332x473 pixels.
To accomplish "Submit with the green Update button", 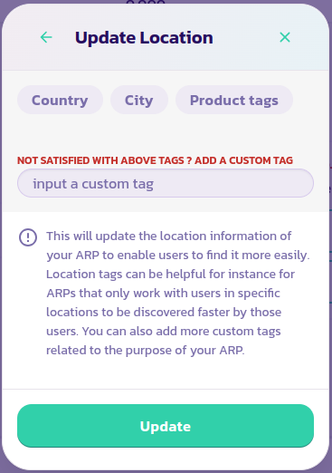I will pos(166,426).
